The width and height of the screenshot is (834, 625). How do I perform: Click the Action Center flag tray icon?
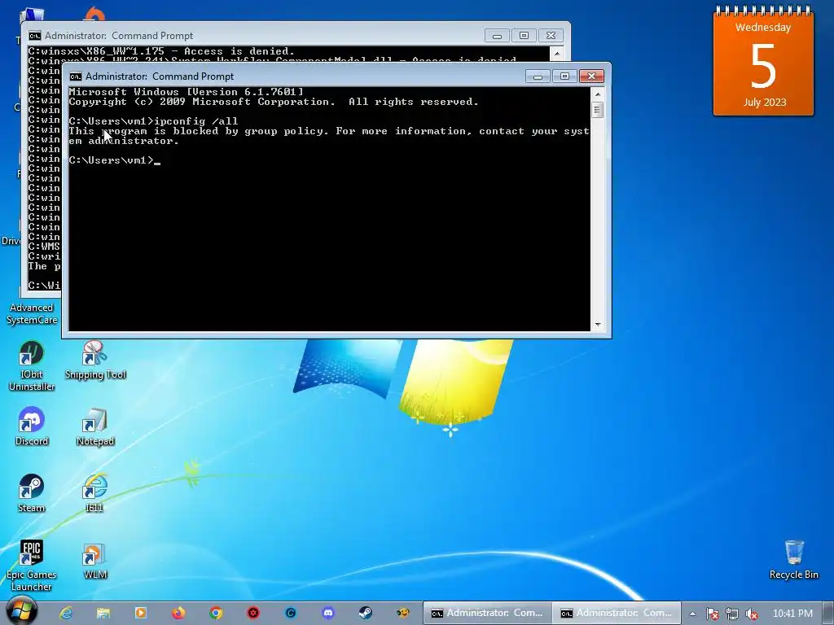click(x=712, y=614)
